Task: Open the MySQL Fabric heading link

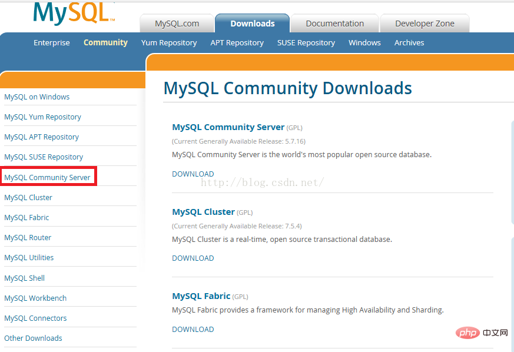Action: (x=201, y=296)
